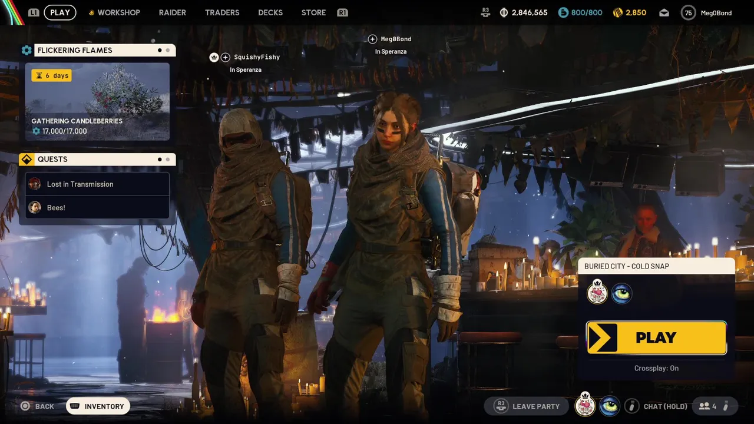The image size is (754, 424).
Task: Open the QUESTS header
Action: coord(105,160)
